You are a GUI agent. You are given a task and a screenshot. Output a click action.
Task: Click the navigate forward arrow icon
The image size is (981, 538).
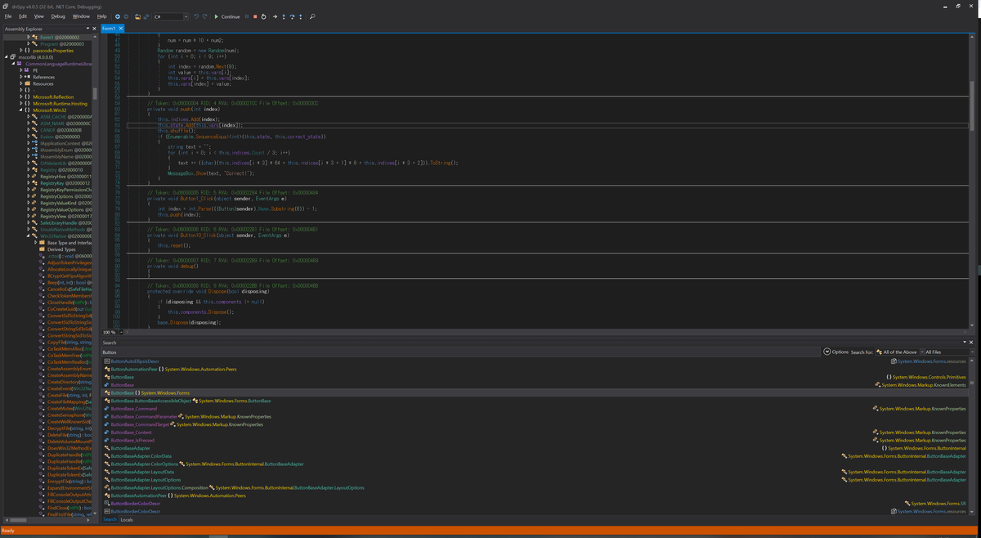coord(126,16)
